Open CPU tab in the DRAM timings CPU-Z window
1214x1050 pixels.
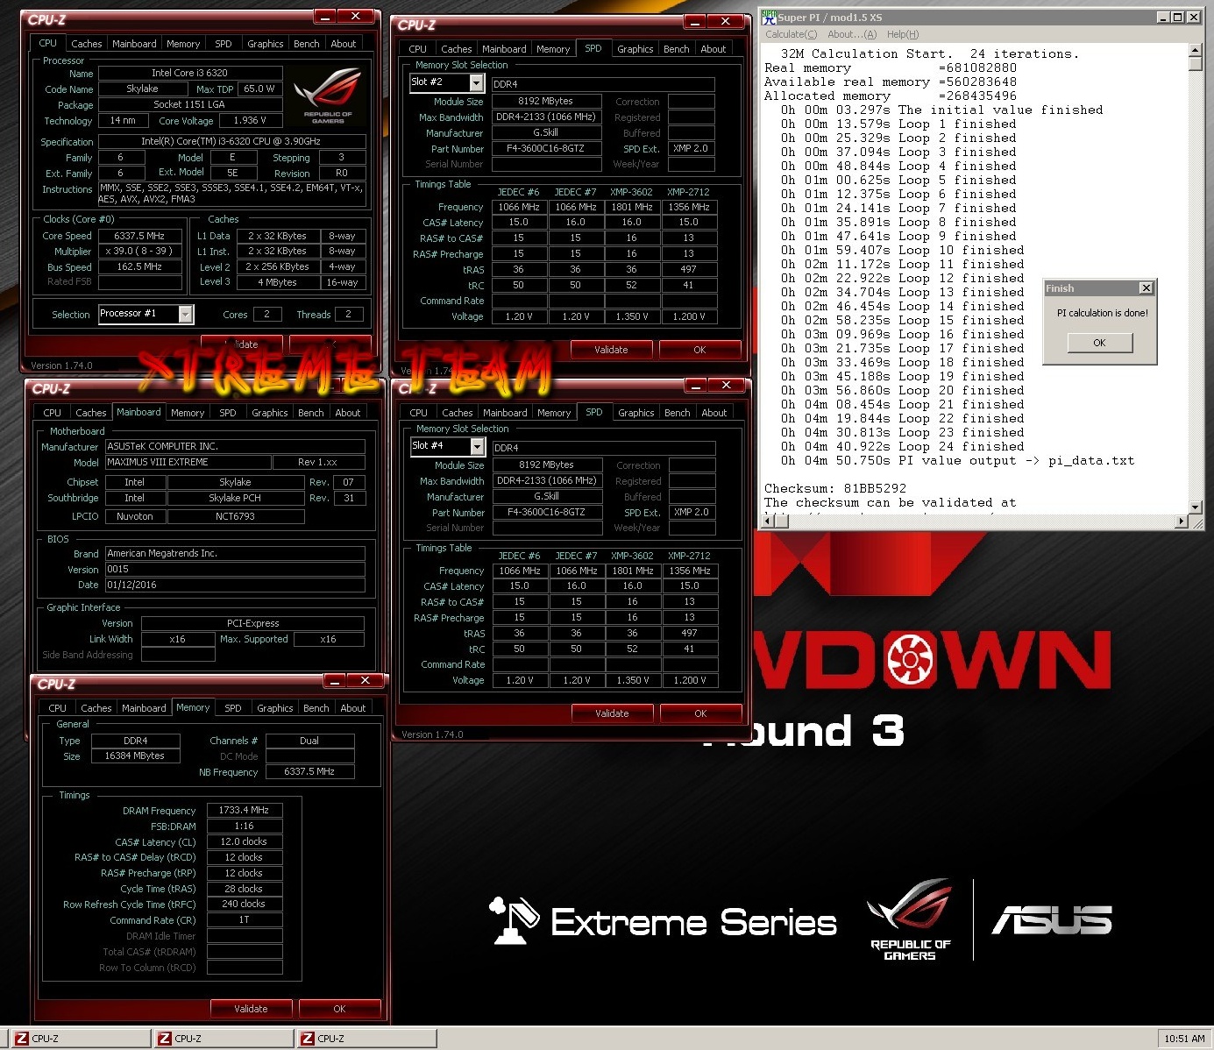tap(58, 708)
